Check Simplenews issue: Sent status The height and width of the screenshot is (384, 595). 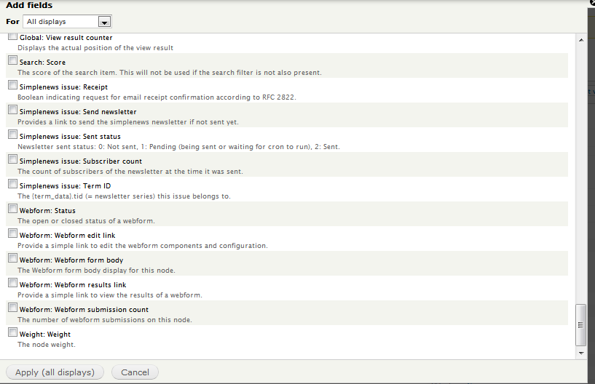(x=12, y=135)
